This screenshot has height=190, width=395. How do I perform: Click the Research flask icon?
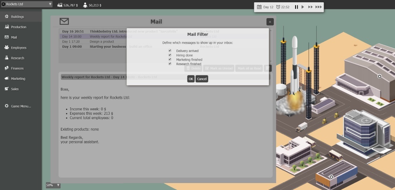[x=7, y=58]
